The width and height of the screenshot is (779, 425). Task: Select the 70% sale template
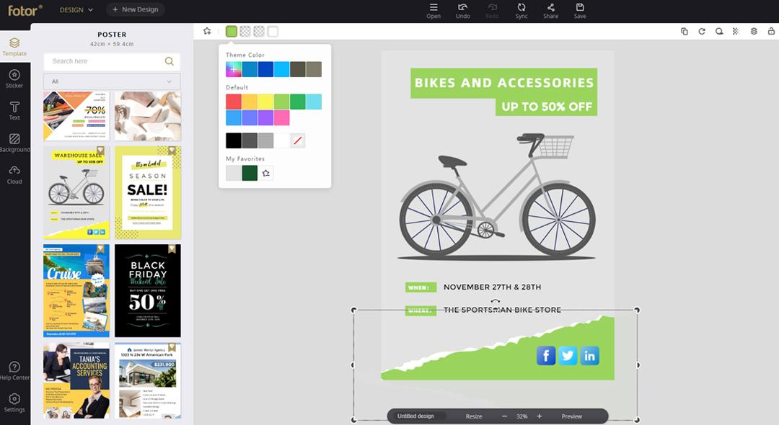(x=76, y=115)
